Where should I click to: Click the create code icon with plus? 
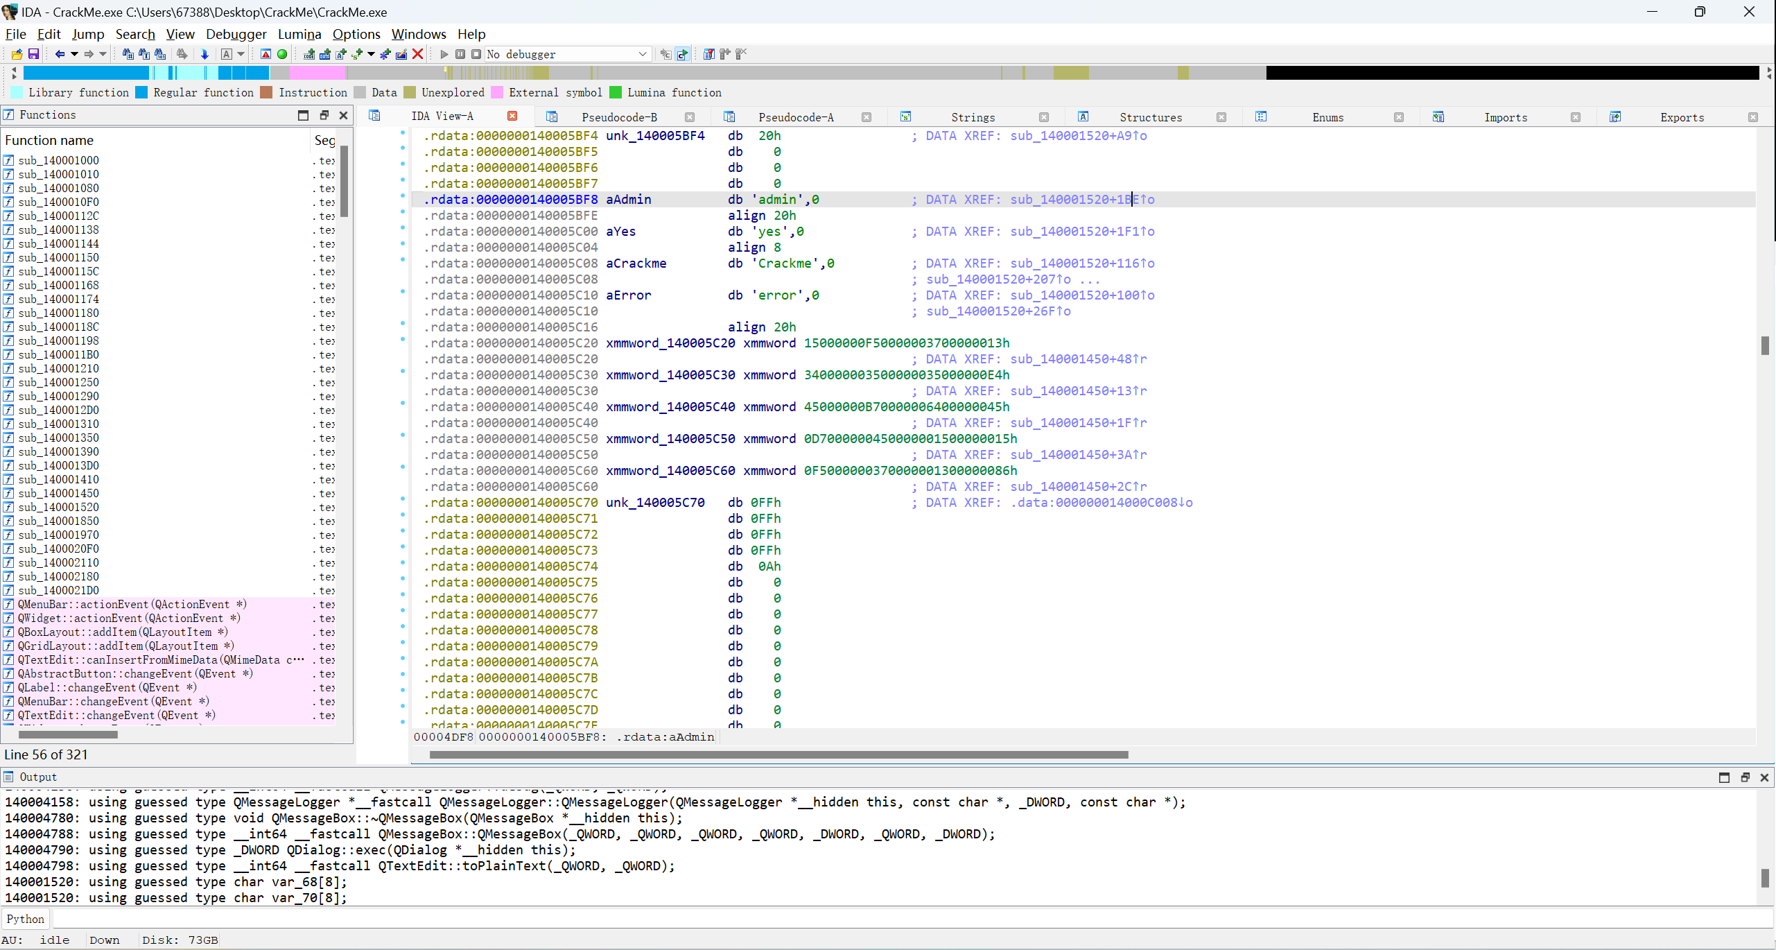(309, 54)
